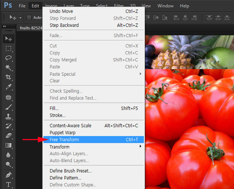Image resolution: width=234 pixels, height=189 pixels.
Task: Align right edges in options bar
Action: coord(194,18)
